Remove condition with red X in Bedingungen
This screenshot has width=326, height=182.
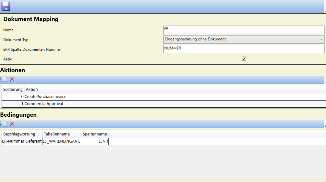12,124
